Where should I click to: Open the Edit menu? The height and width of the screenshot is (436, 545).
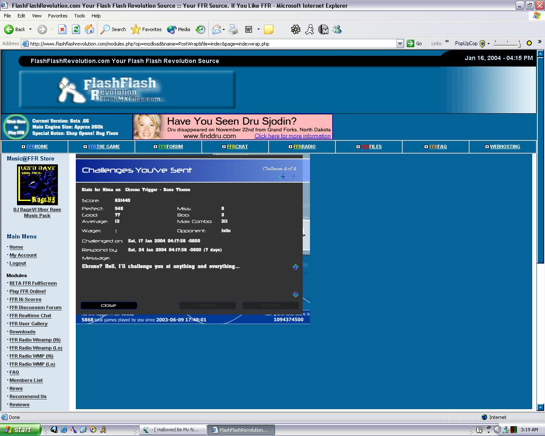pos(21,16)
